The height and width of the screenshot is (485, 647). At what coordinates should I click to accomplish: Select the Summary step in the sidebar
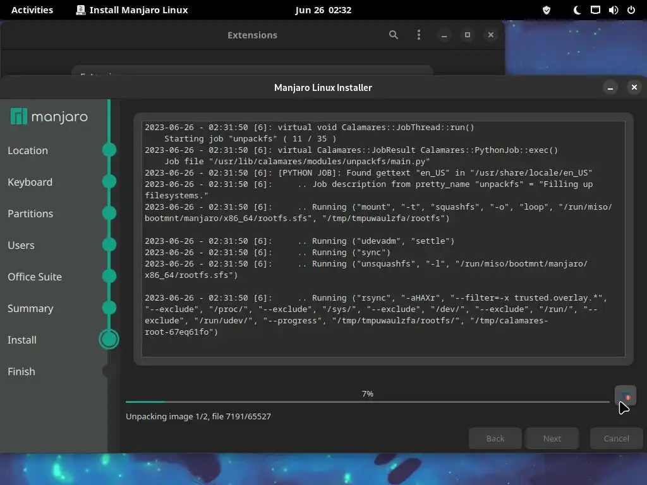30,308
